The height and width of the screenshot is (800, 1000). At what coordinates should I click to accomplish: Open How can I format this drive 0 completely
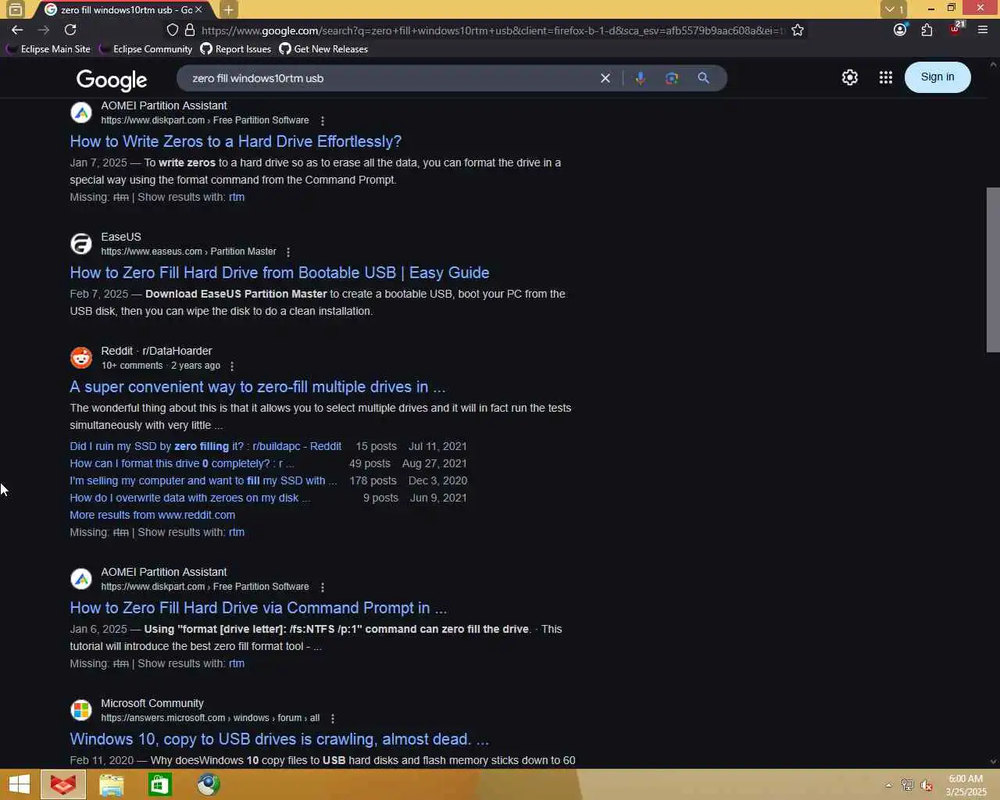click(x=181, y=463)
